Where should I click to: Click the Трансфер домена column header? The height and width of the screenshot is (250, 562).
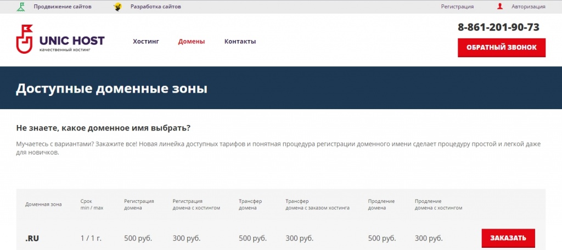(250, 204)
